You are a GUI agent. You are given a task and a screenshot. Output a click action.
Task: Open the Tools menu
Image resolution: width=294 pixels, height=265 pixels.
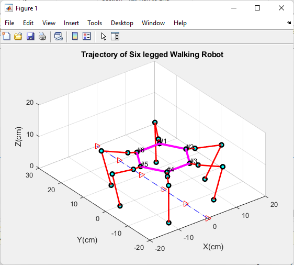[x=95, y=23]
